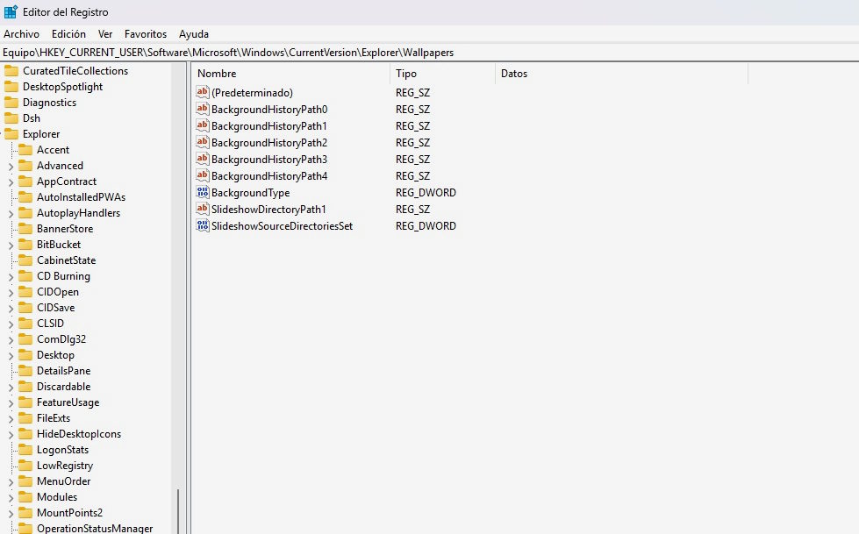This screenshot has width=859, height=534.
Task: Expand the BitBucket key
Action: pos(11,245)
